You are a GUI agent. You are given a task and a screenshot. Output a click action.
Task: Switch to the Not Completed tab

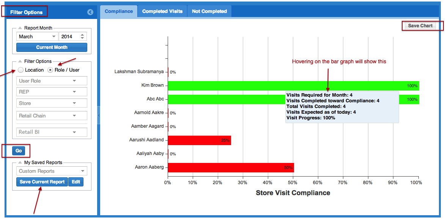pyautogui.click(x=209, y=11)
